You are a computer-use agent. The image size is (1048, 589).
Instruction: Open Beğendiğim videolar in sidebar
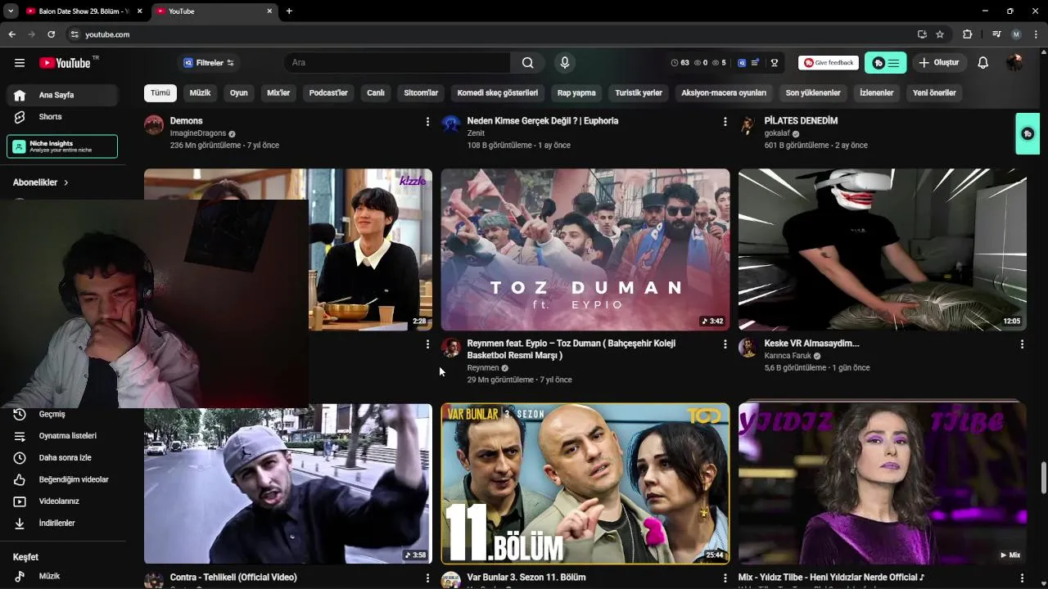pyautogui.click(x=62, y=479)
